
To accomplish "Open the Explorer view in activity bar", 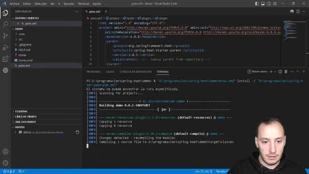I will [5, 13].
